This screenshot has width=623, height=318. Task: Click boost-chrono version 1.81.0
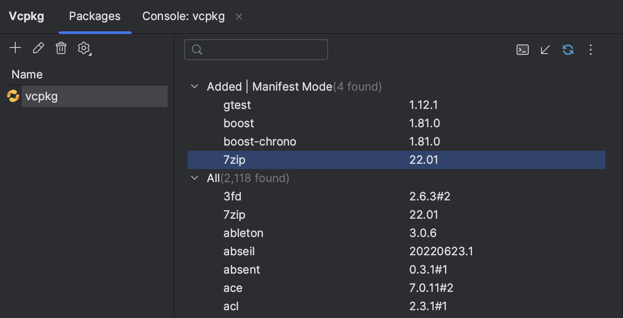(424, 142)
